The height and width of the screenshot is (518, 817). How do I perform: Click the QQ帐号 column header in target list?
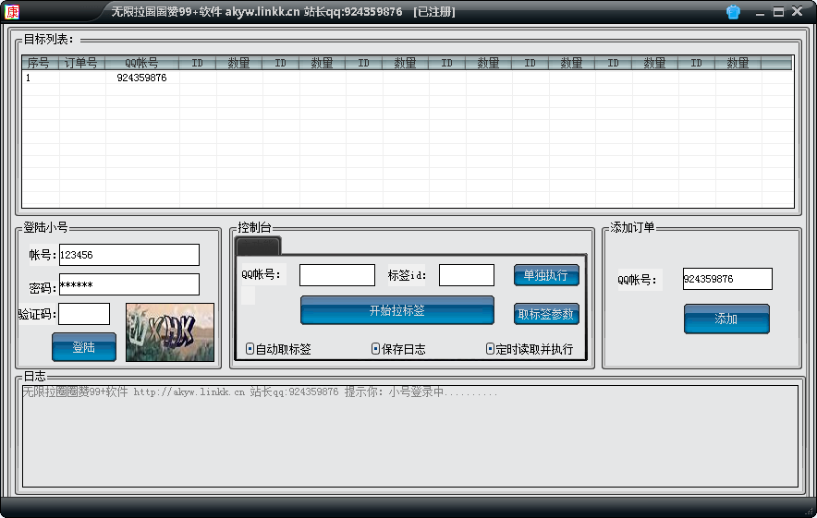[141, 63]
